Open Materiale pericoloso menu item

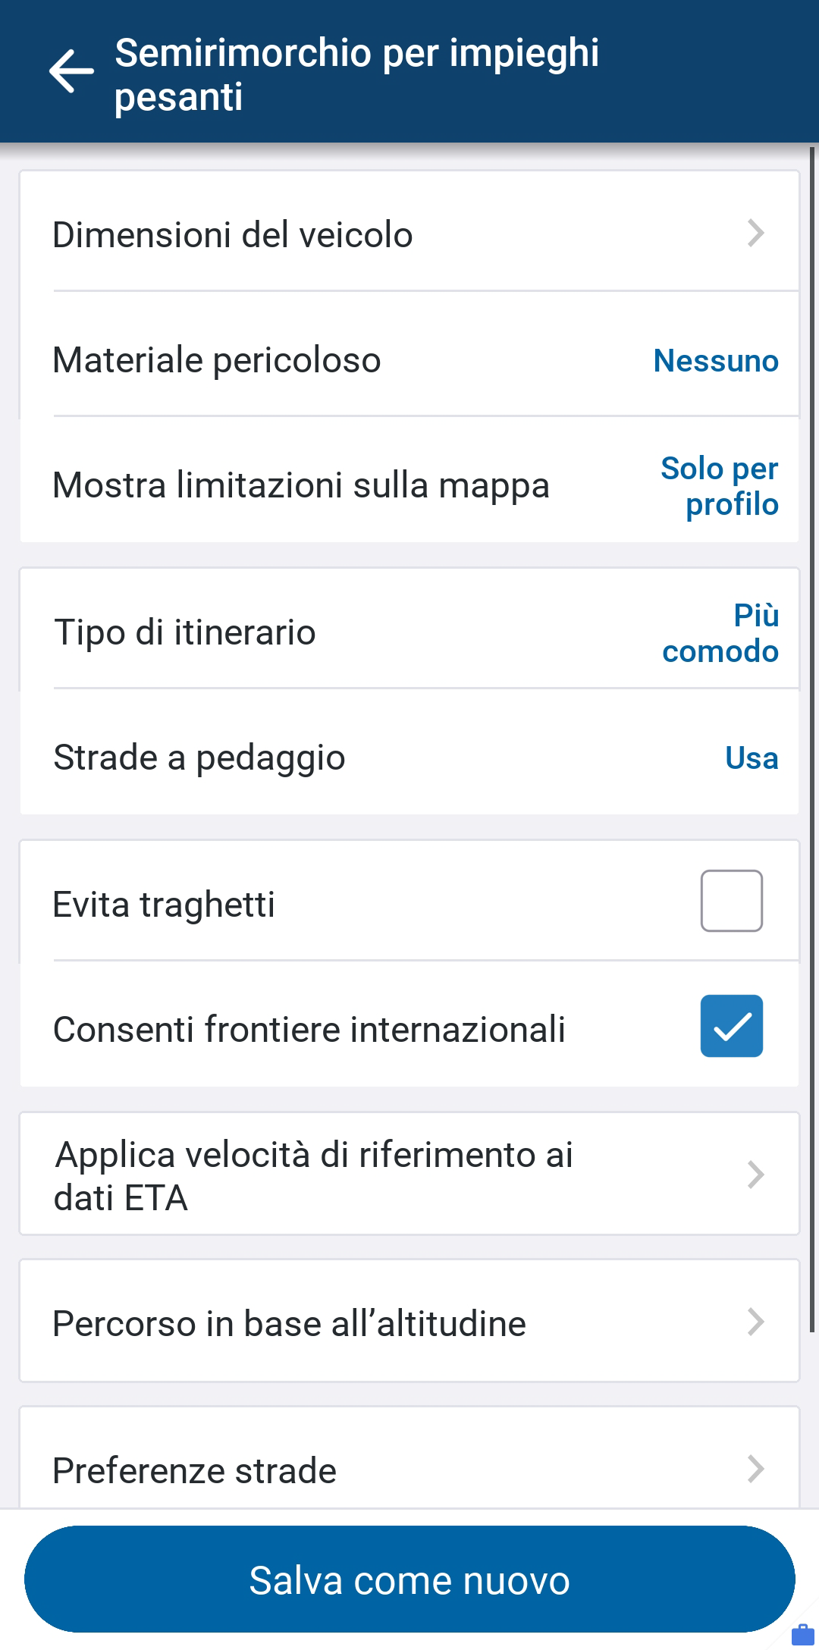(x=217, y=360)
